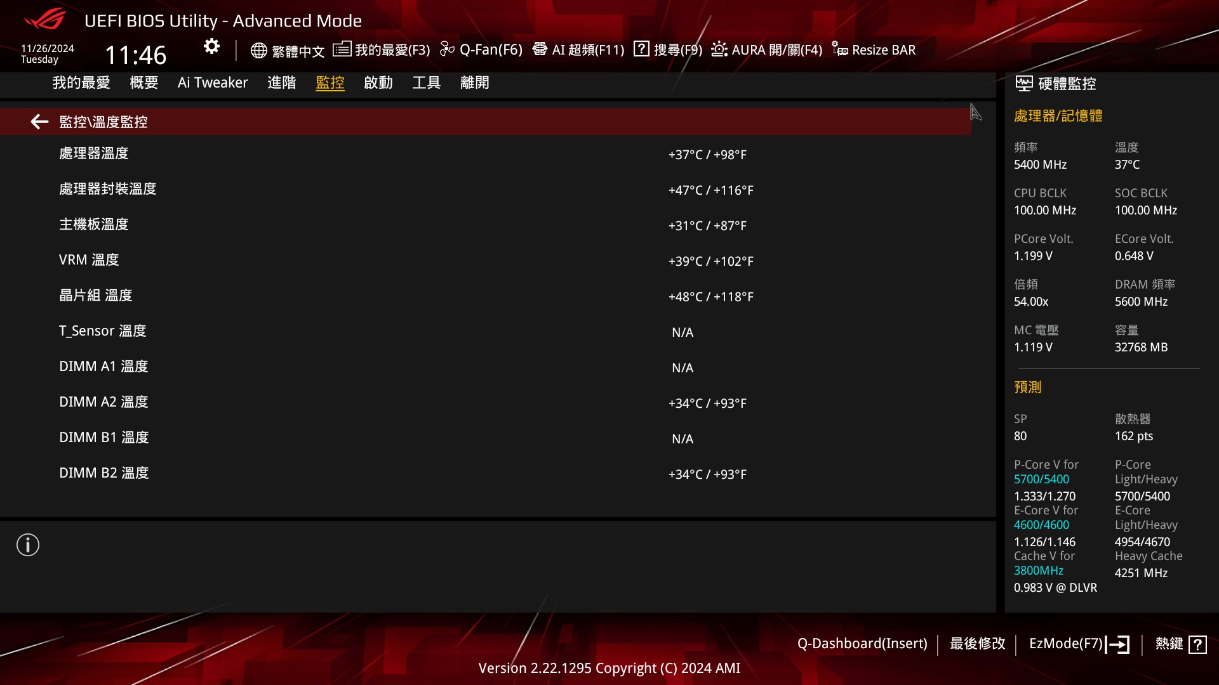The image size is (1219, 685).
Task: Click the 11:46 clock display
Action: click(135, 55)
